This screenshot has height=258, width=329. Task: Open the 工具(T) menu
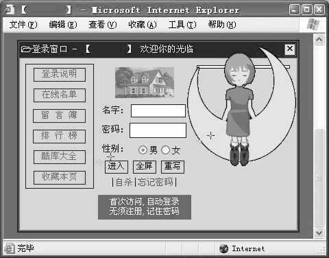182,25
